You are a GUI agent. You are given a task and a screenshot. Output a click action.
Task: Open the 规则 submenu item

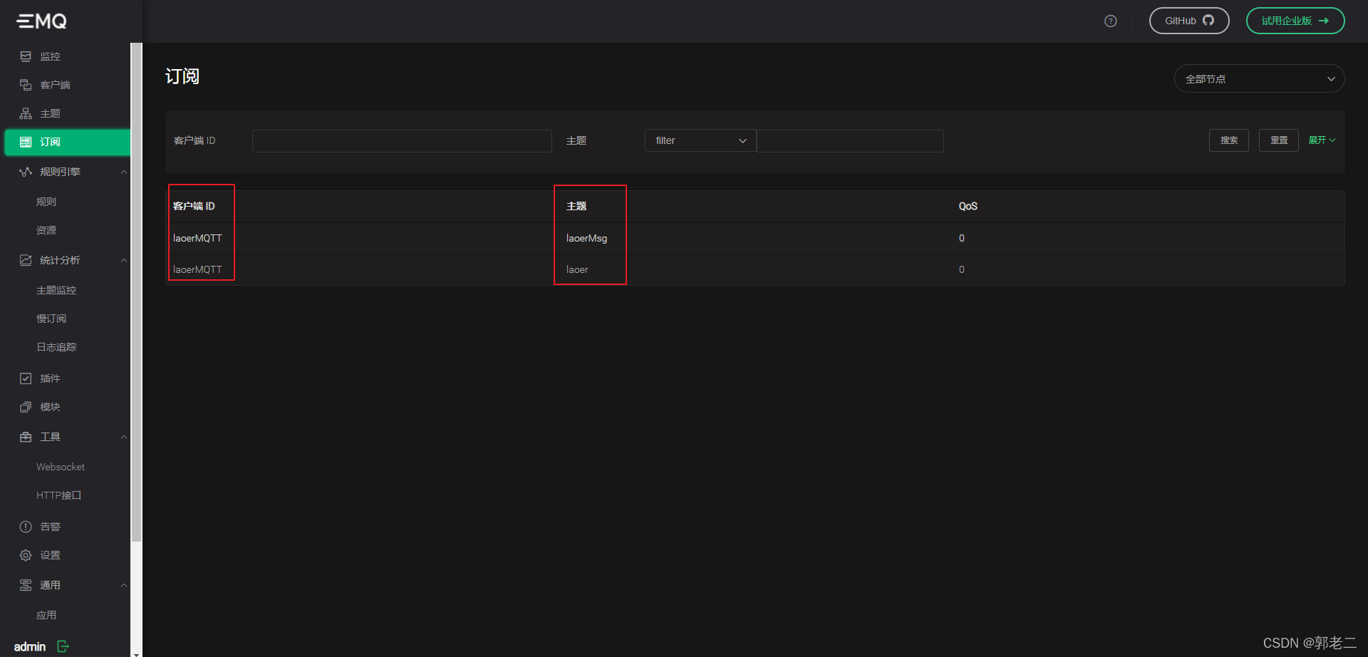click(46, 202)
